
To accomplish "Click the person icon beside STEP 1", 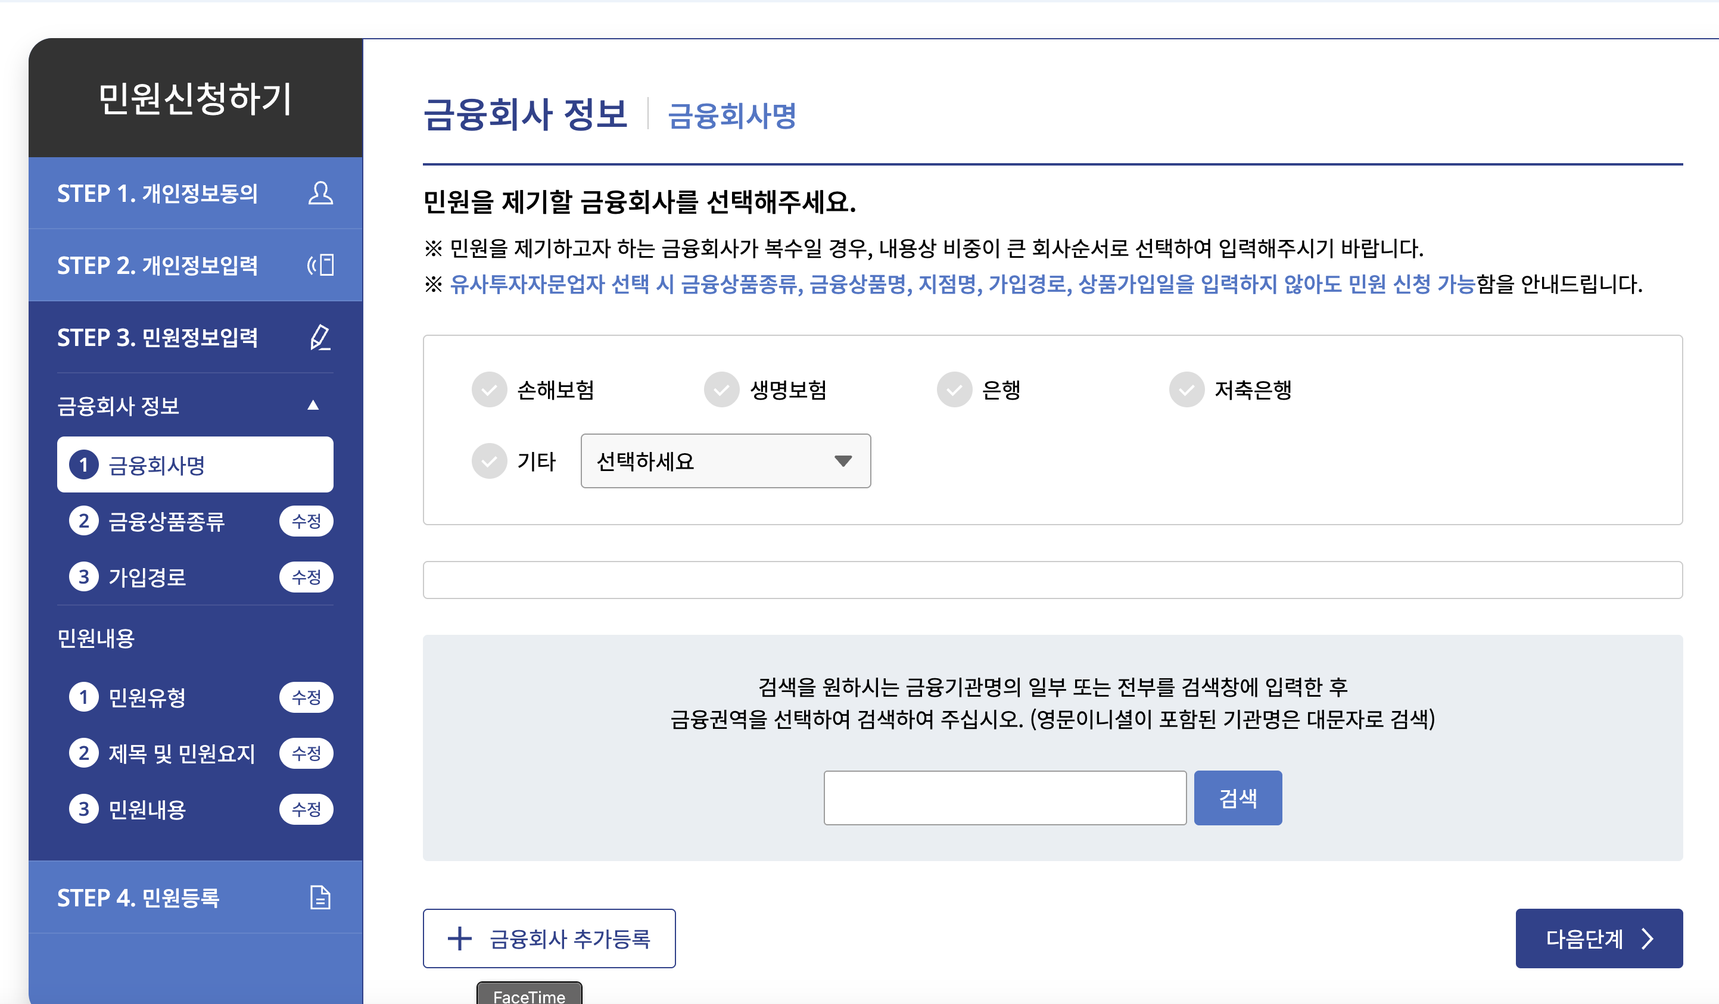I will 320,194.
